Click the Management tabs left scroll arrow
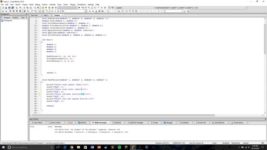This screenshot has height=150, width=267. 2,17
